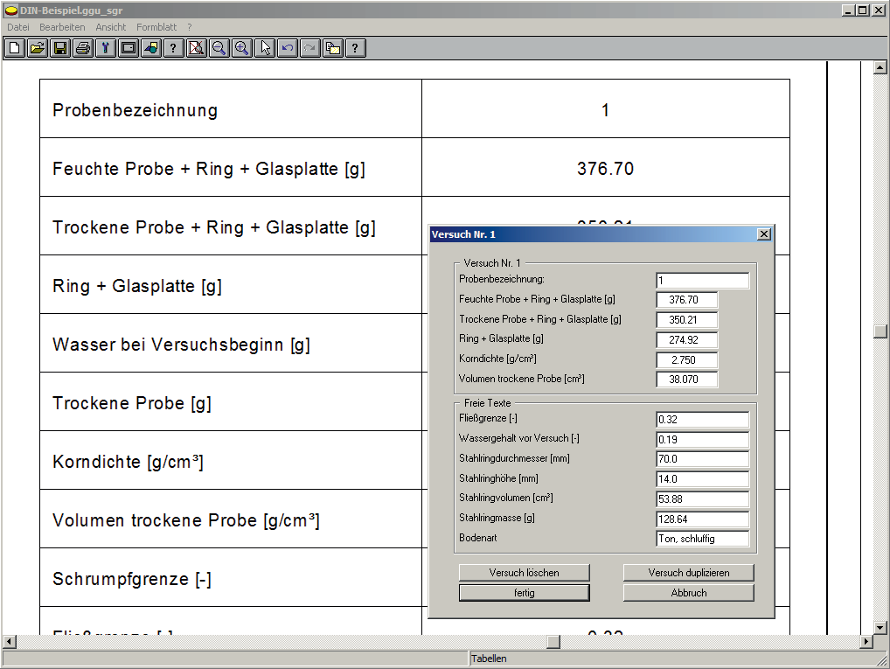Select the mouse pointer tool icon
The width and height of the screenshot is (890, 669).
[265, 48]
